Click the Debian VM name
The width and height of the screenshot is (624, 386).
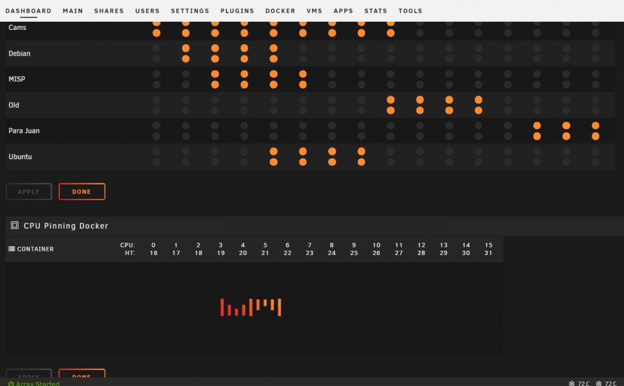pos(19,53)
